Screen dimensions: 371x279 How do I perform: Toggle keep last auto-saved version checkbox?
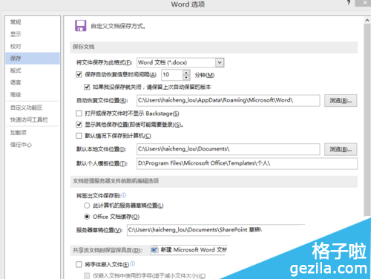(x=87, y=87)
